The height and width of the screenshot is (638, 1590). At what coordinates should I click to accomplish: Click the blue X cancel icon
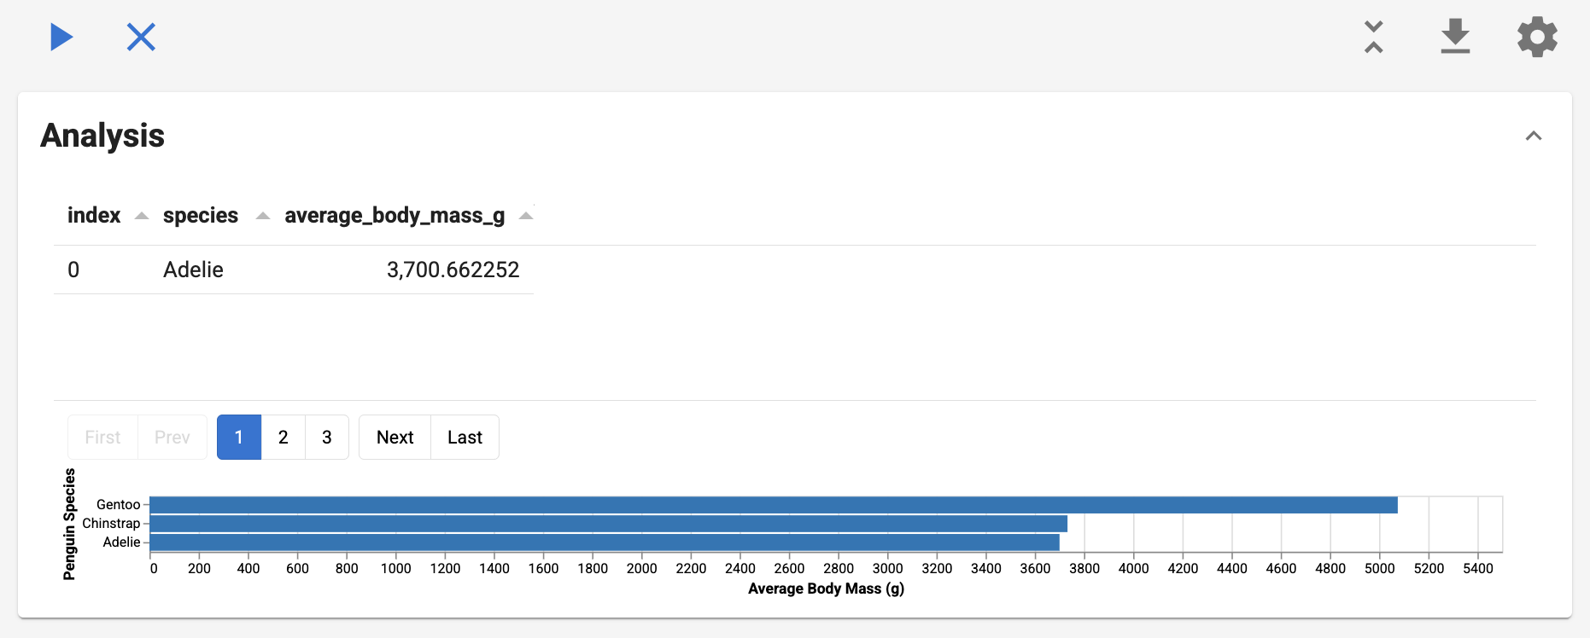click(141, 37)
